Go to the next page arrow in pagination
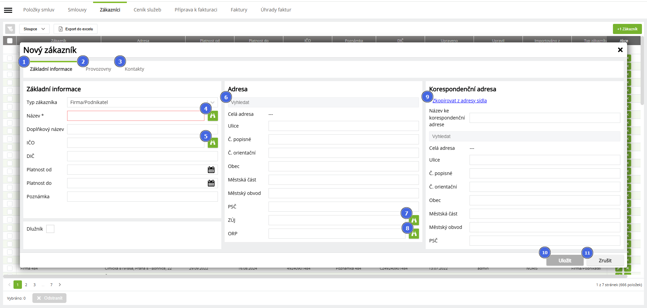 pyautogui.click(x=60, y=285)
